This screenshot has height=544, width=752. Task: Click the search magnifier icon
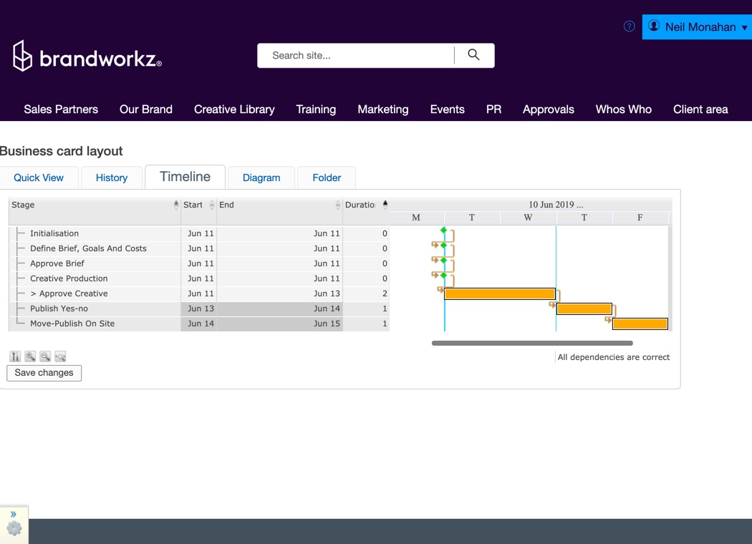click(x=474, y=55)
